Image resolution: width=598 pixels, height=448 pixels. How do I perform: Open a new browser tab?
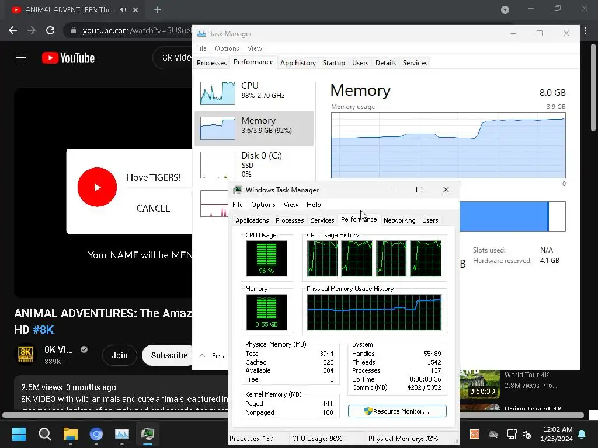click(x=158, y=10)
